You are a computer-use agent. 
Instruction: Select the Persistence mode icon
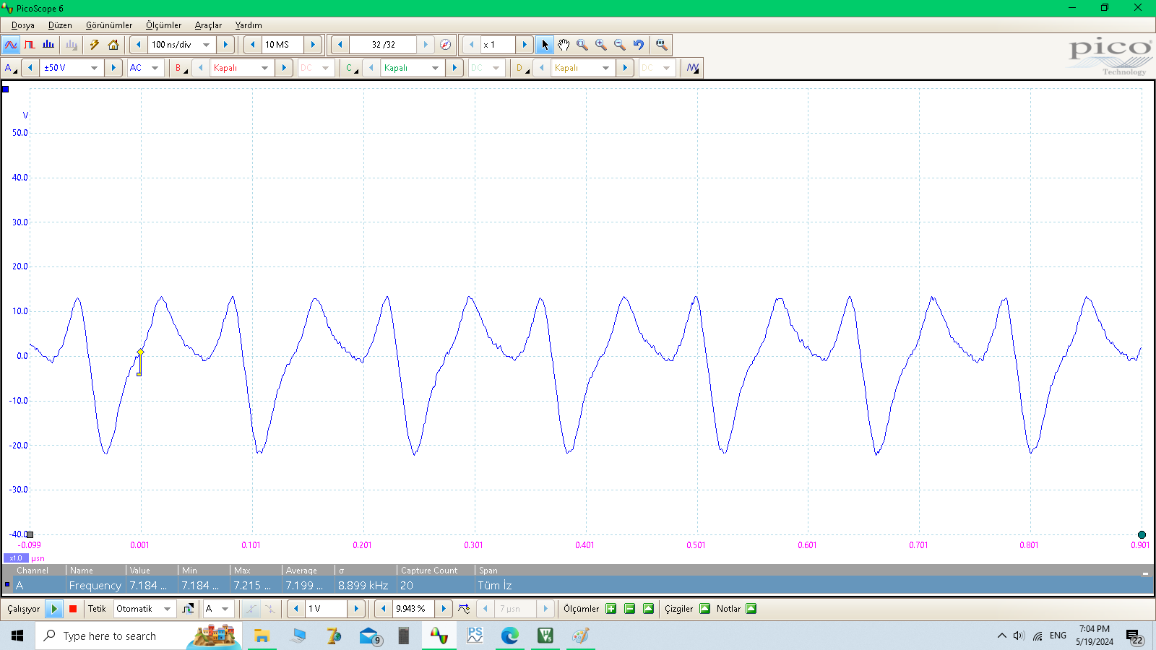point(30,45)
